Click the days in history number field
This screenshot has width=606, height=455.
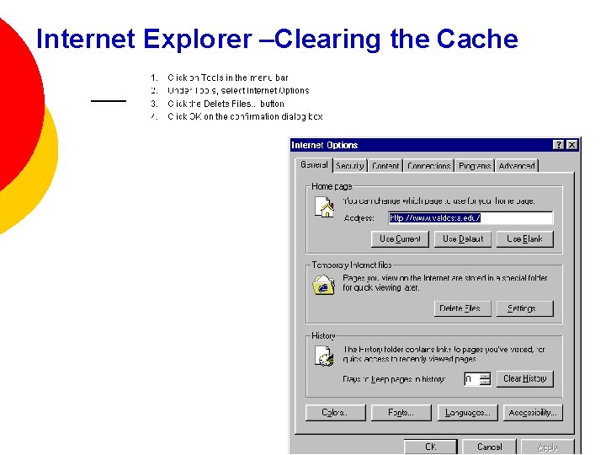click(x=472, y=379)
